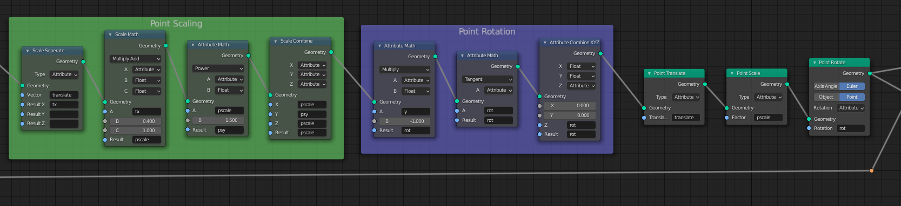Viewport: 901px width, 206px height.
Task: Click the Factor socket on Point Scale
Action: [x=726, y=118]
